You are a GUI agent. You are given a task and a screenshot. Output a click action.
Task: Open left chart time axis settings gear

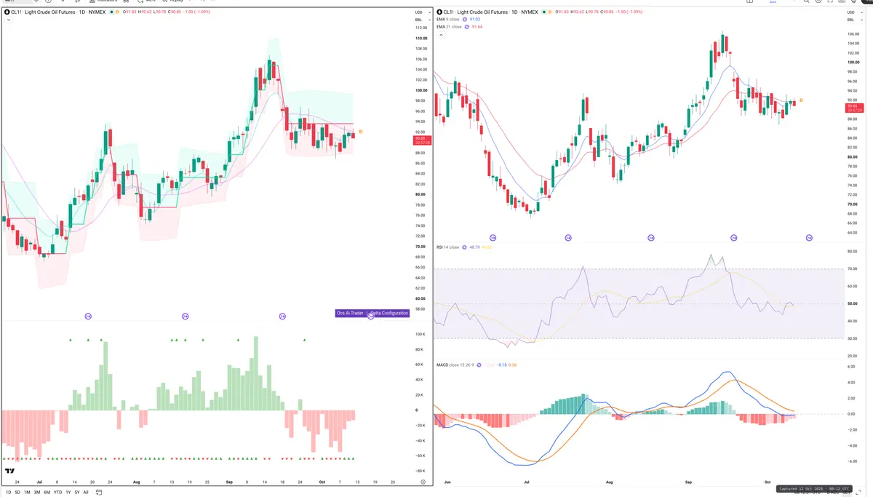423,482
